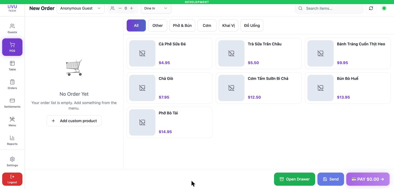The width and height of the screenshot is (394, 189).
Task: Go to the Table view
Action: tap(12, 66)
